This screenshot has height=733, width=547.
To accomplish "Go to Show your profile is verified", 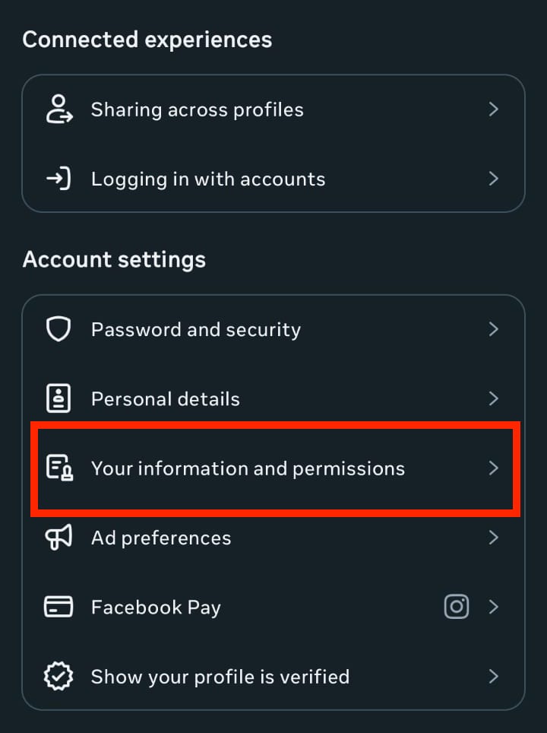I will 220,677.
